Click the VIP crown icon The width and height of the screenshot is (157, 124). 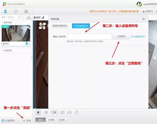144,11
